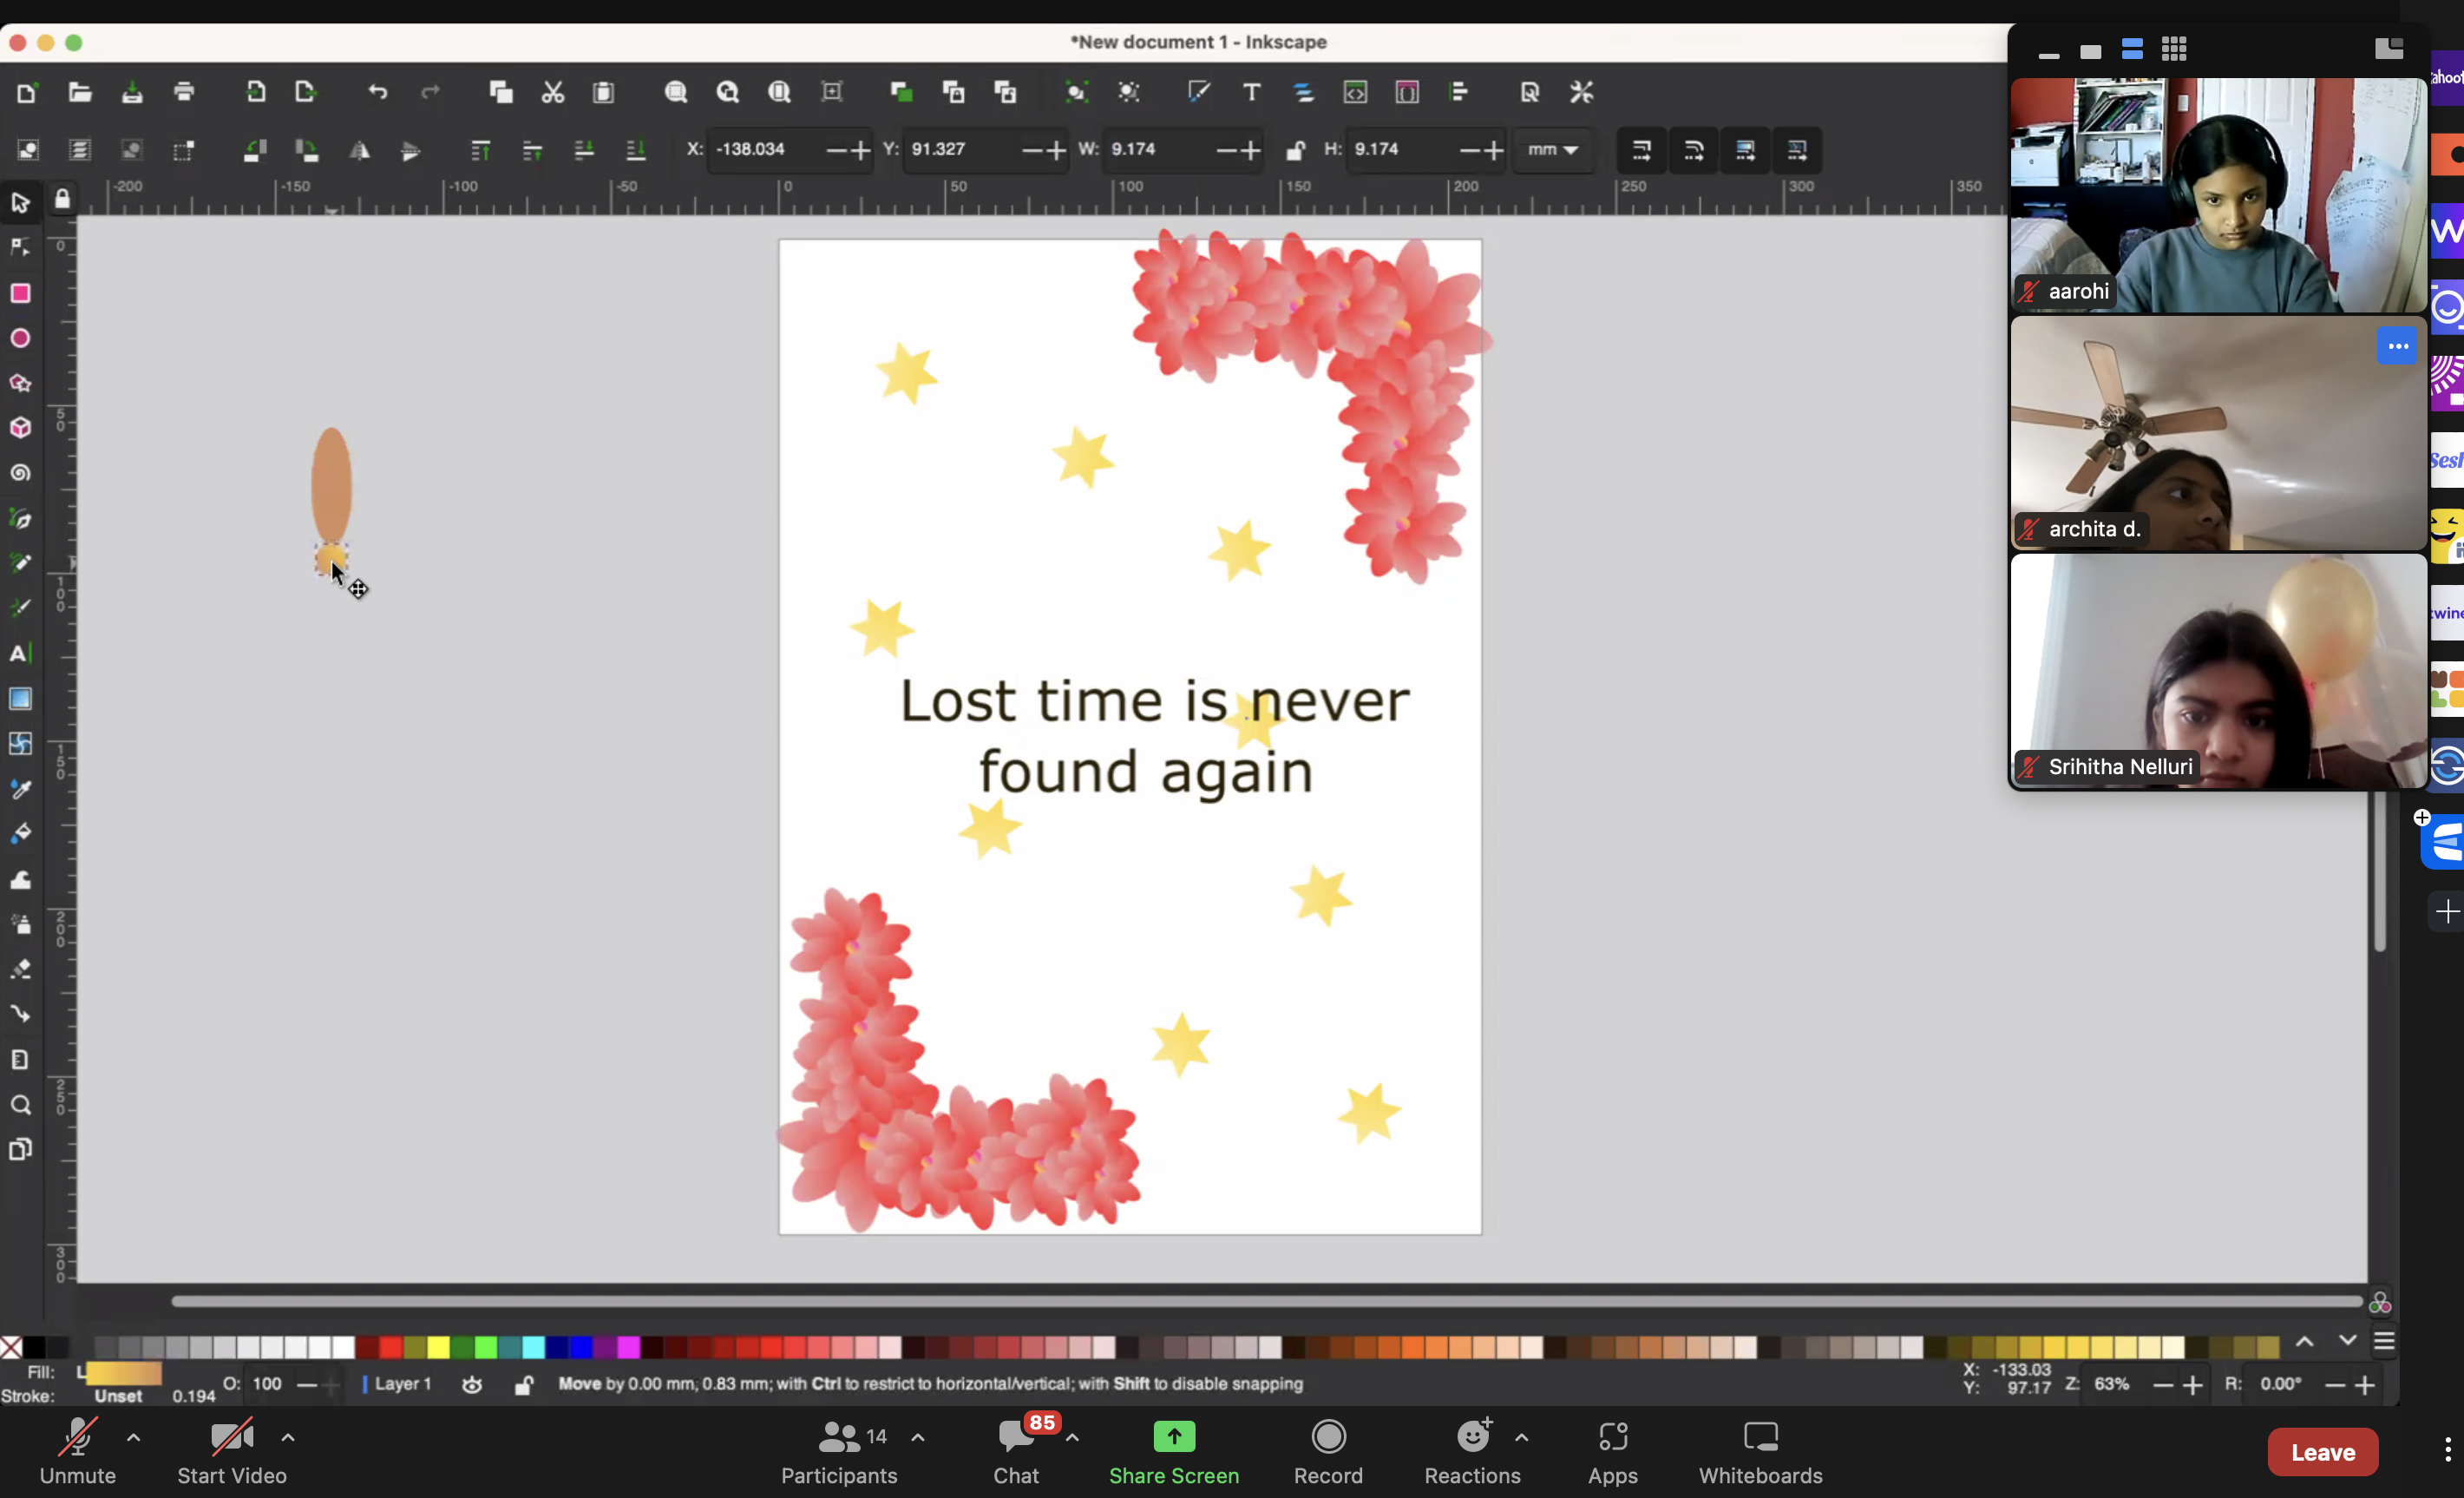Open the mm units dropdown

1552,150
